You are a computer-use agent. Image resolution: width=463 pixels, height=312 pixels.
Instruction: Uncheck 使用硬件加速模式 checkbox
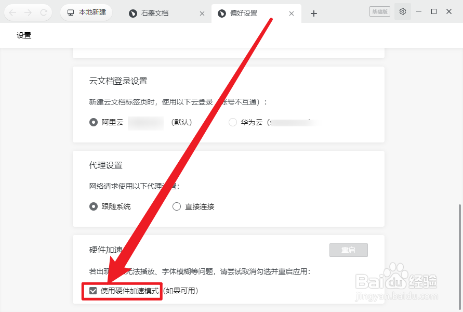point(93,291)
